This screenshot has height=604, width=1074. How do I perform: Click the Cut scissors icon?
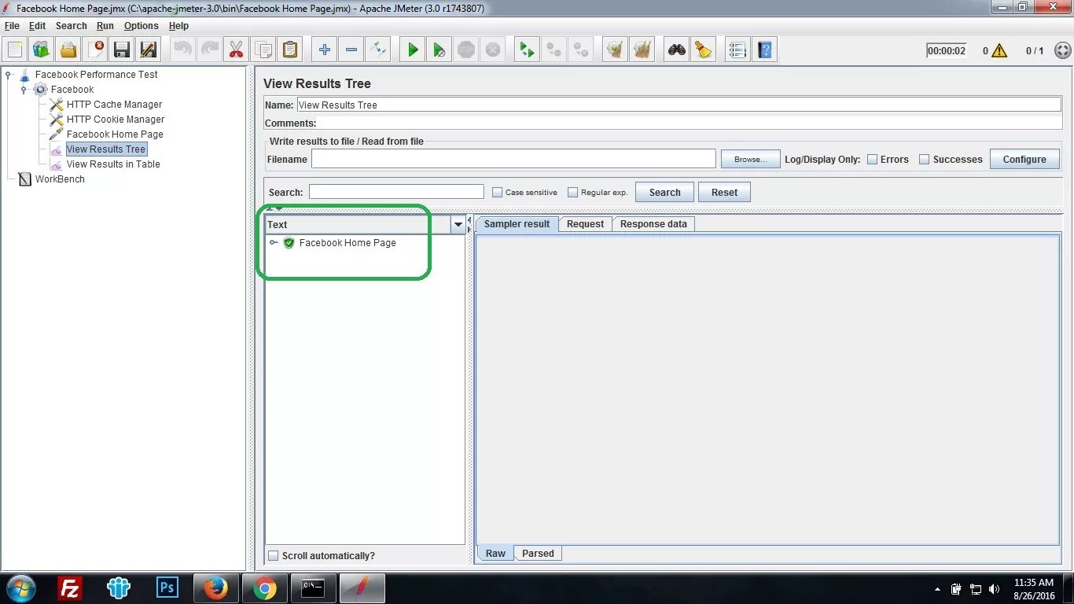tap(236, 50)
